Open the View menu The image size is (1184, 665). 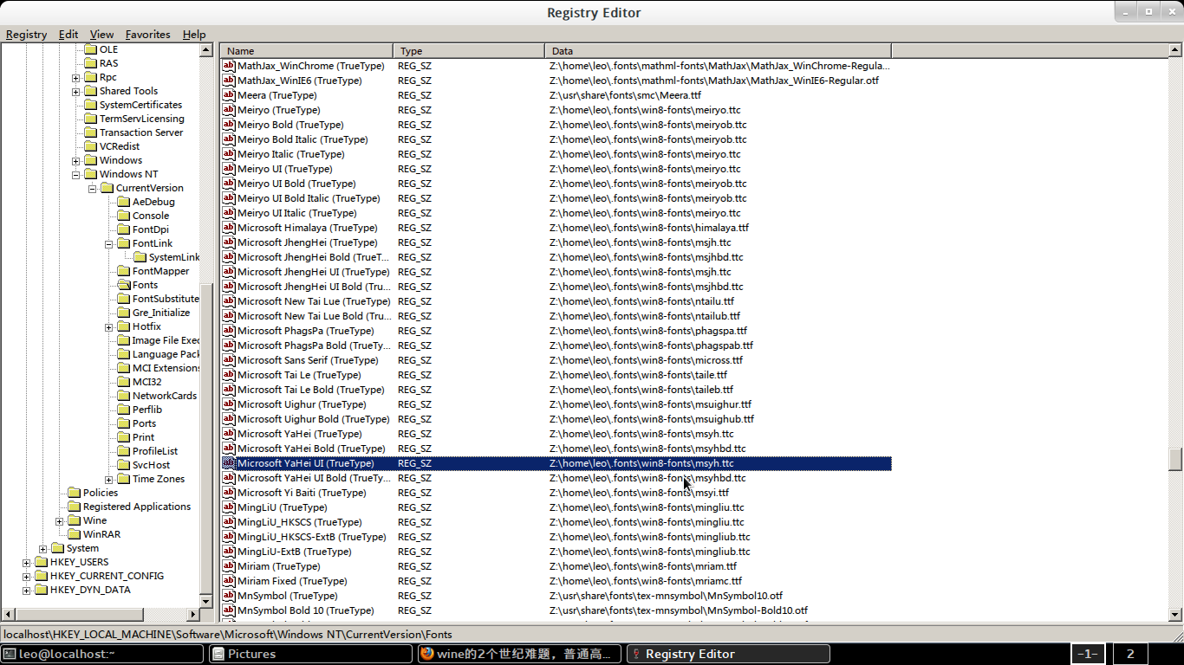tap(101, 35)
